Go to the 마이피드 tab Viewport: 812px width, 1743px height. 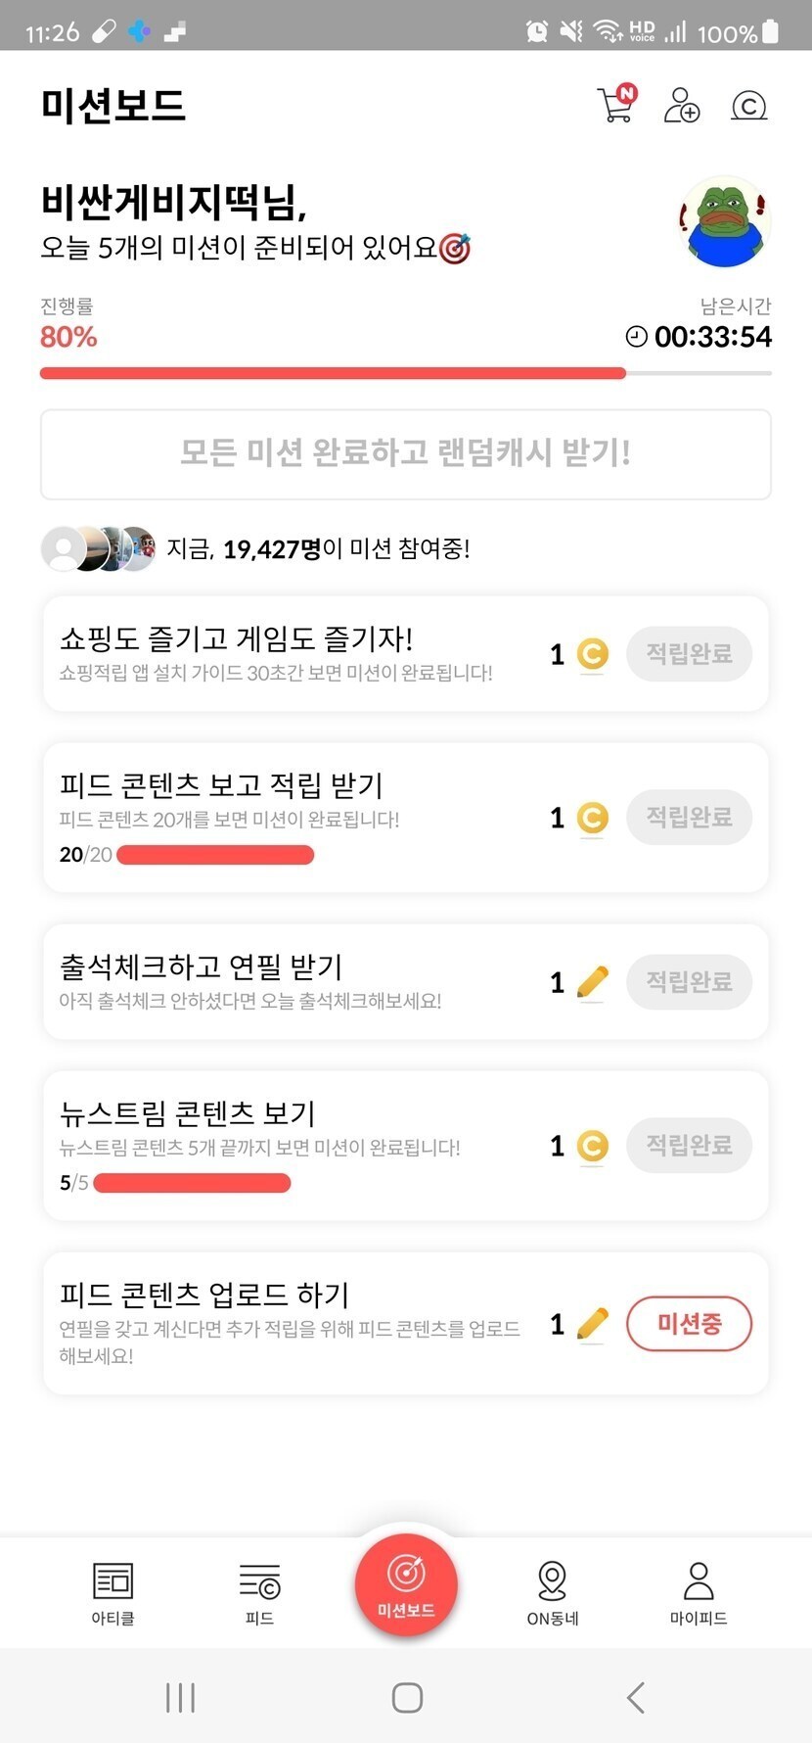pyautogui.click(x=699, y=1593)
